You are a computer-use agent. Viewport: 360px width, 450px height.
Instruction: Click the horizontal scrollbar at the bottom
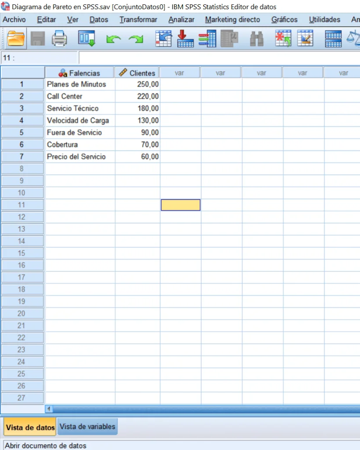(x=176, y=409)
